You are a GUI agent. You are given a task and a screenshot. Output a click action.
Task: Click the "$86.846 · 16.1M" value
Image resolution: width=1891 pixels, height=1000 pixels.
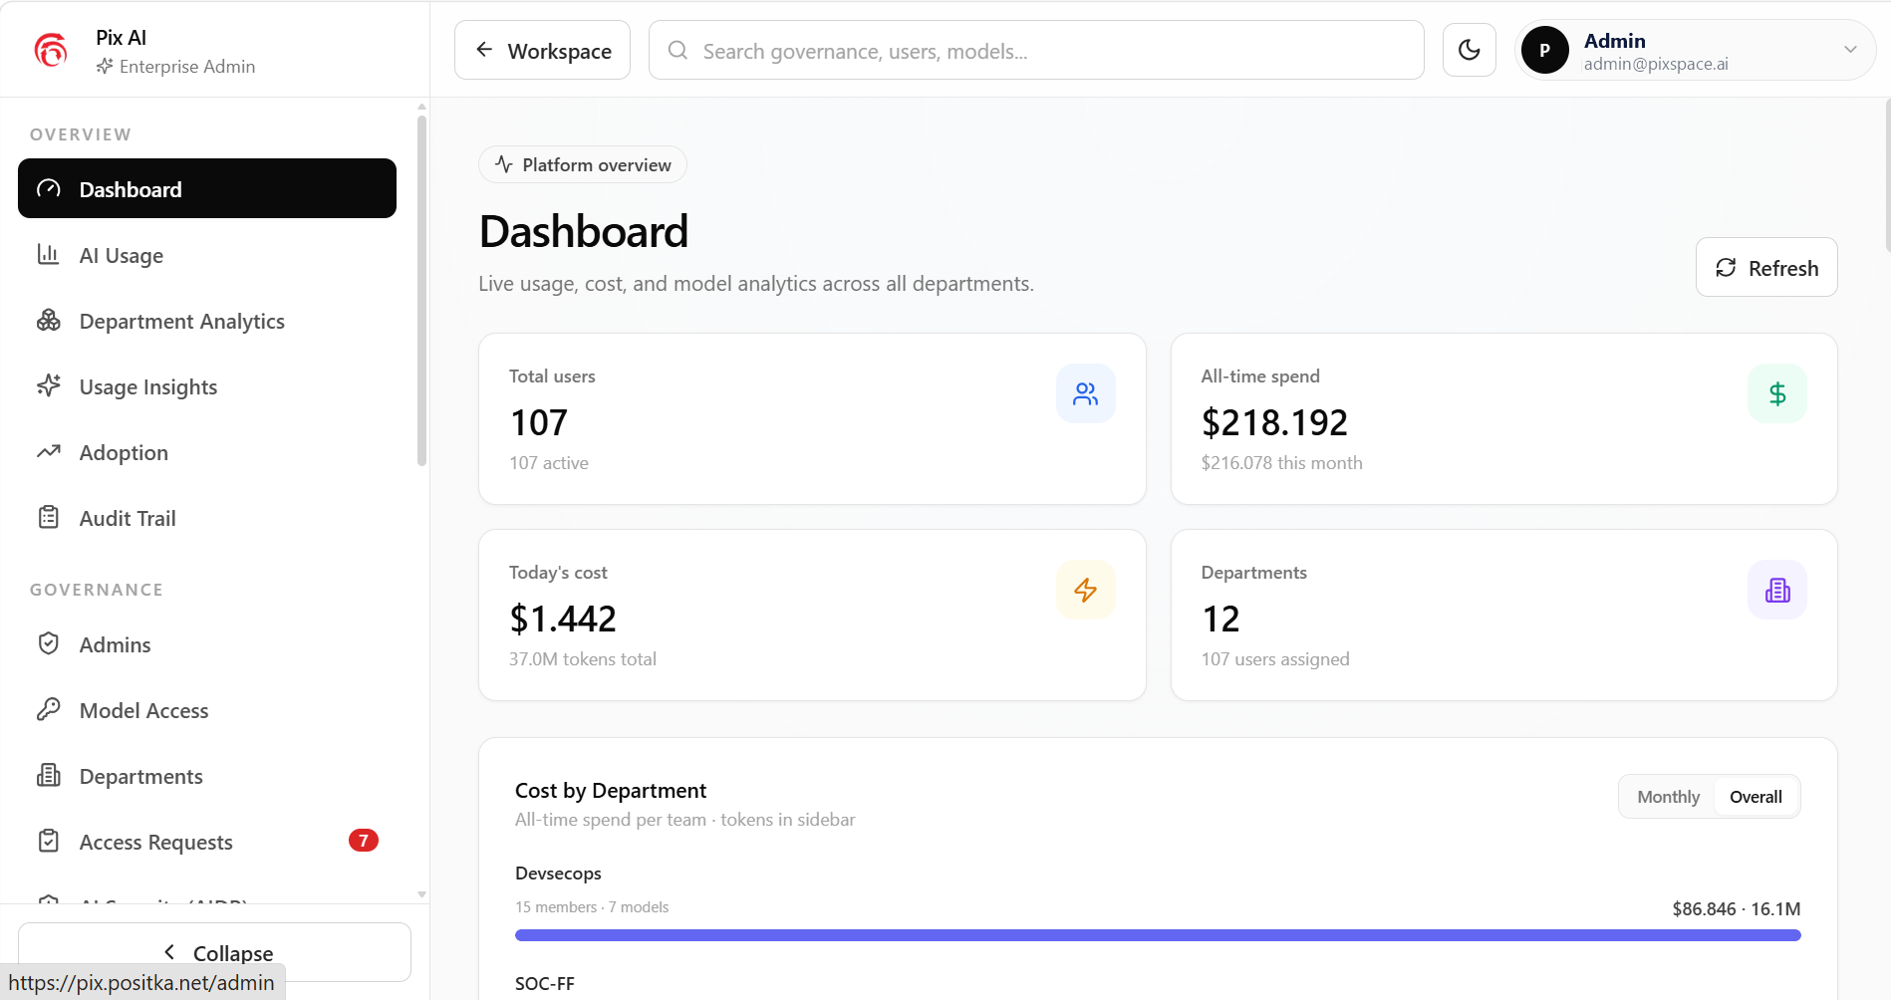pyautogui.click(x=1737, y=908)
